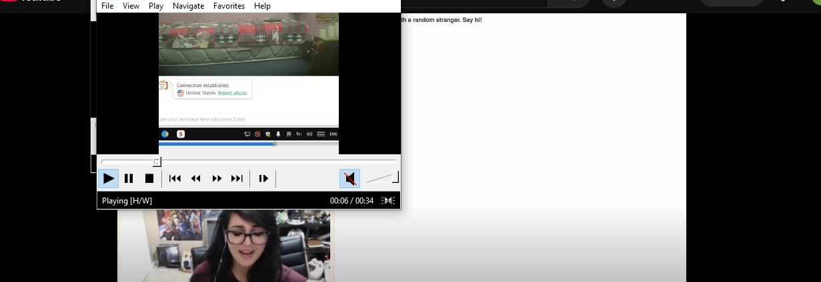Open the Help menu
The width and height of the screenshot is (821, 282).
[262, 6]
